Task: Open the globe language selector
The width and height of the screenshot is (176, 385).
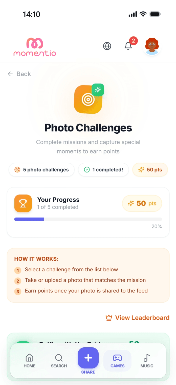Action: pyautogui.click(x=107, y=46)
